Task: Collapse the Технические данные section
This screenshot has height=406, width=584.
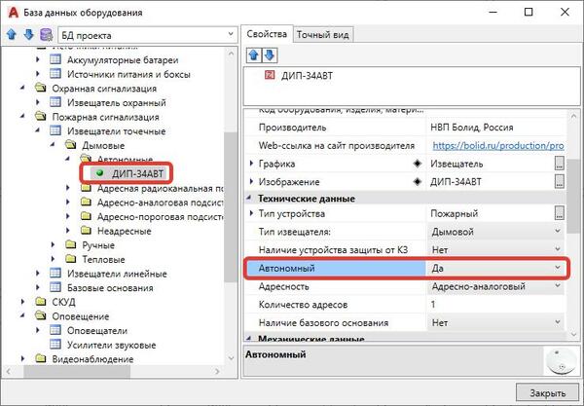Action: click(250, 198)
